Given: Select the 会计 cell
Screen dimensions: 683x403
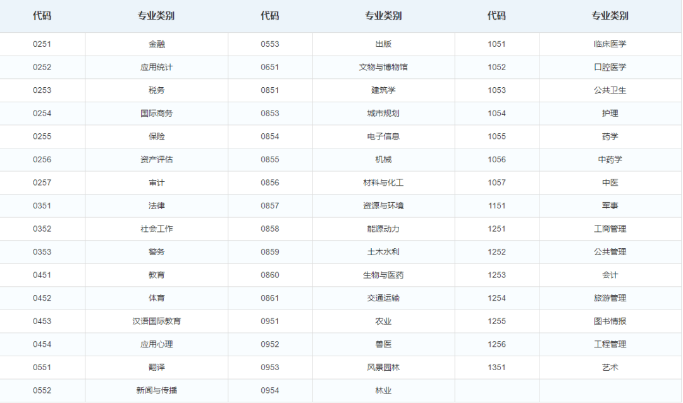Looking at the screenshot, I should pos(610,275).
